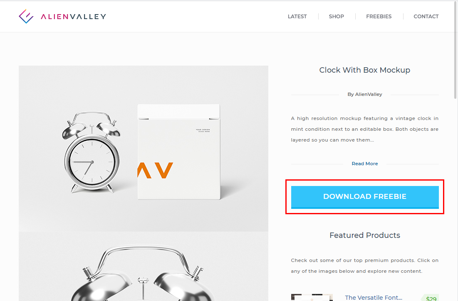
Task: Expand the description with Read More
Action: 364,164
